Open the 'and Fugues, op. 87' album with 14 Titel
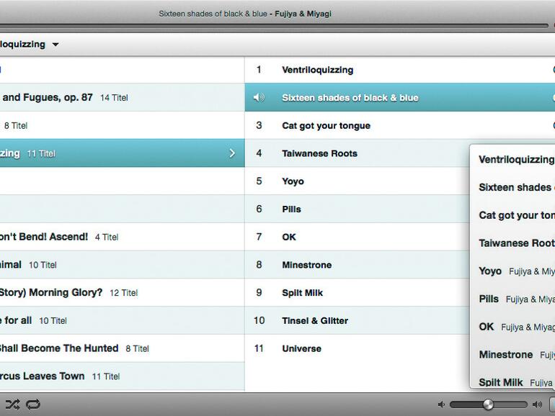Viewport: 555px width, 416px height. 122,97
